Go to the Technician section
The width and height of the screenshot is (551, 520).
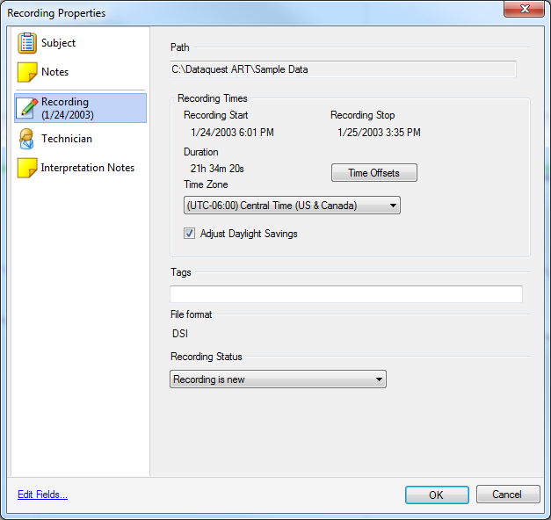[66, 139]
